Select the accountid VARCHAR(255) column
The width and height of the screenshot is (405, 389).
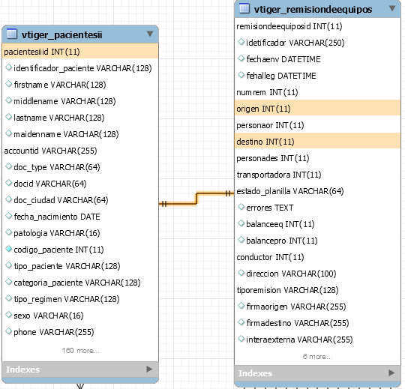51,151
